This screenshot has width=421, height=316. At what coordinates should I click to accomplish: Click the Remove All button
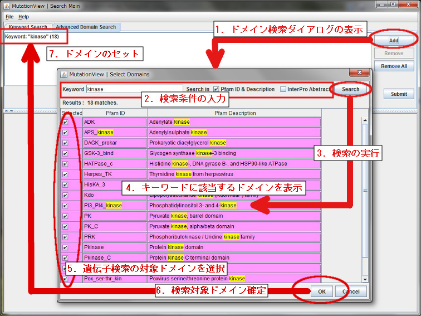tap(394, 66)
